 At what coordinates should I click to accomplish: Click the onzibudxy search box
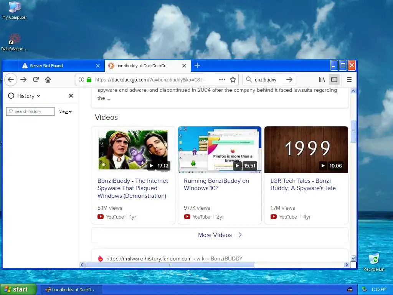[x=268, y=80]
